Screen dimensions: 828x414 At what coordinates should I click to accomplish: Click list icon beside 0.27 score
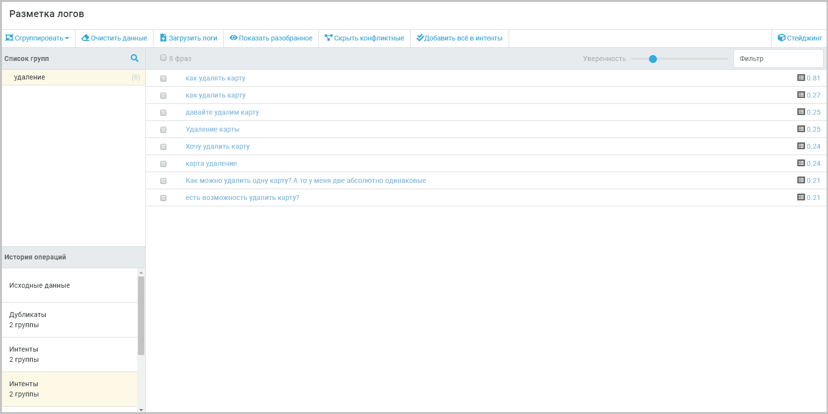pos(801,95)
